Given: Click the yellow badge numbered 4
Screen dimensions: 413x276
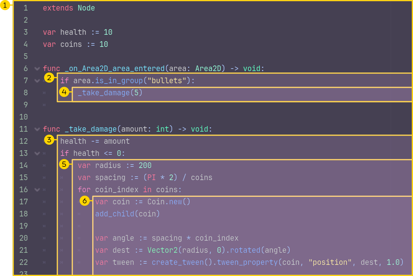Looking at the screenshot, I should (64, 92).
